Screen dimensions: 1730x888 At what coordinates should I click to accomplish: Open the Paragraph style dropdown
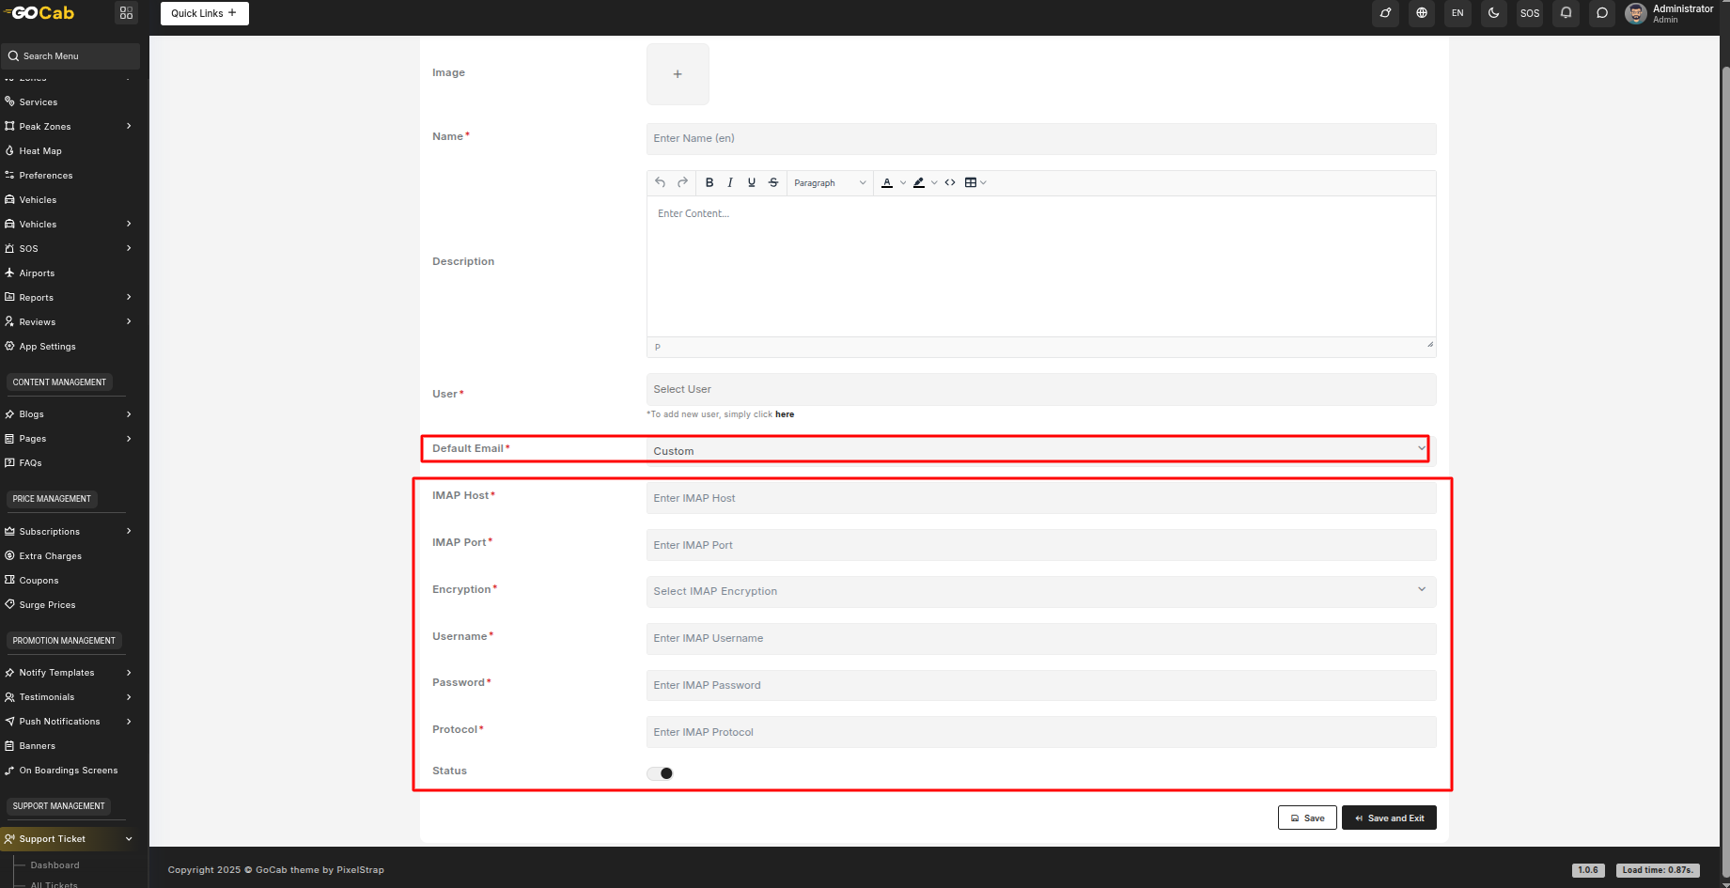point(829,183)
